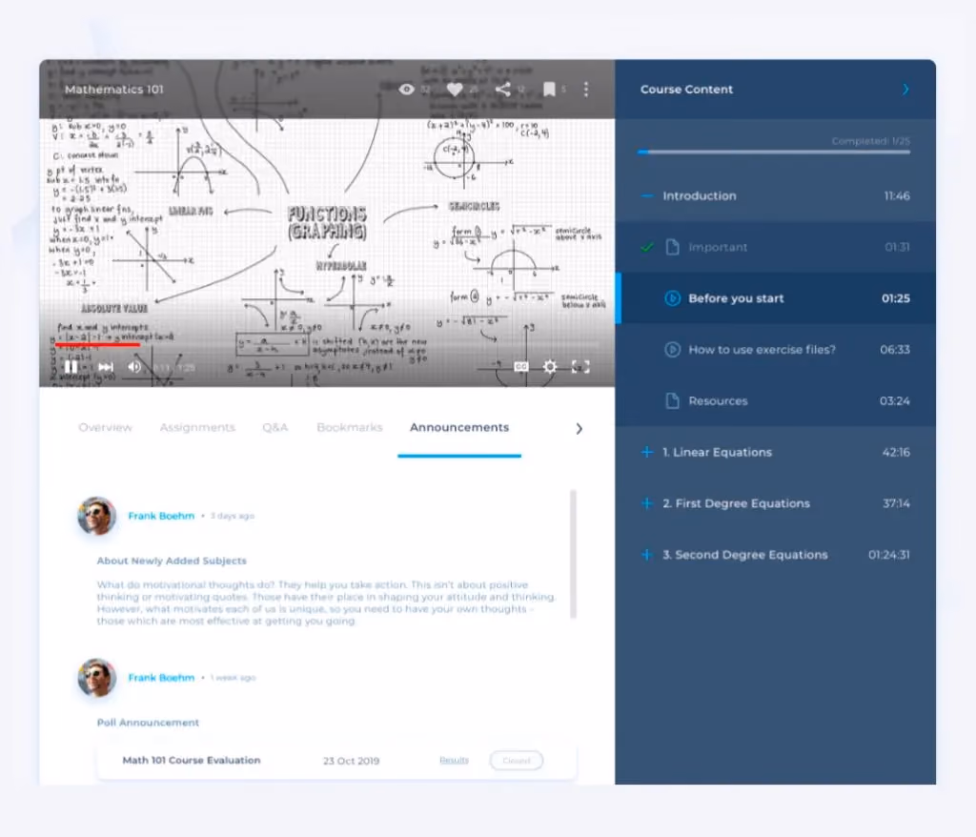Bookmark this video lesson
This screenshot has width=976, height=837.
pos(549,89)
